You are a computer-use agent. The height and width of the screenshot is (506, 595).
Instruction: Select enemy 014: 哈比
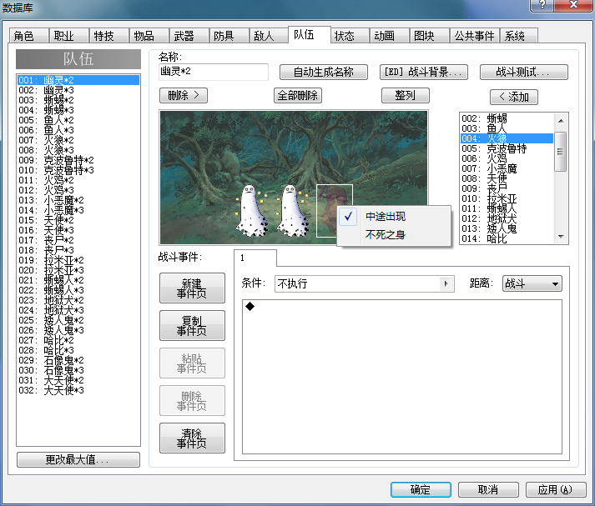(507, 238)
